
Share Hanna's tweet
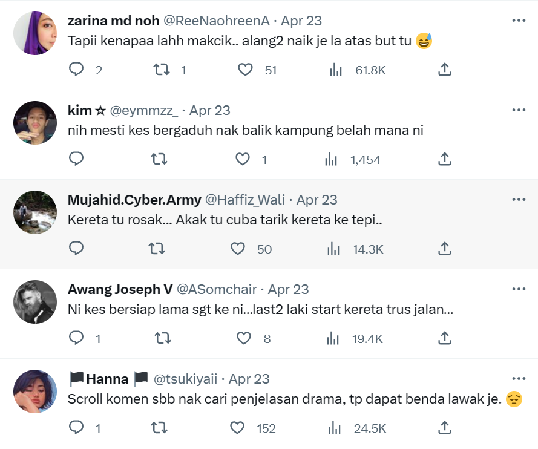point(444,428)
